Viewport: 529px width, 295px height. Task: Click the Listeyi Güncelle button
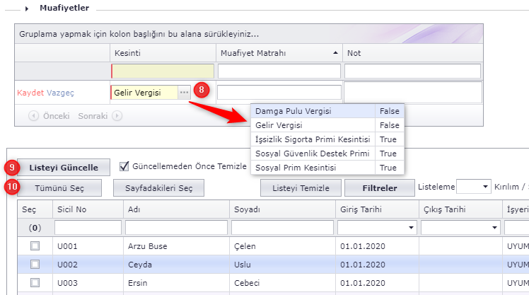pos(64,167)
